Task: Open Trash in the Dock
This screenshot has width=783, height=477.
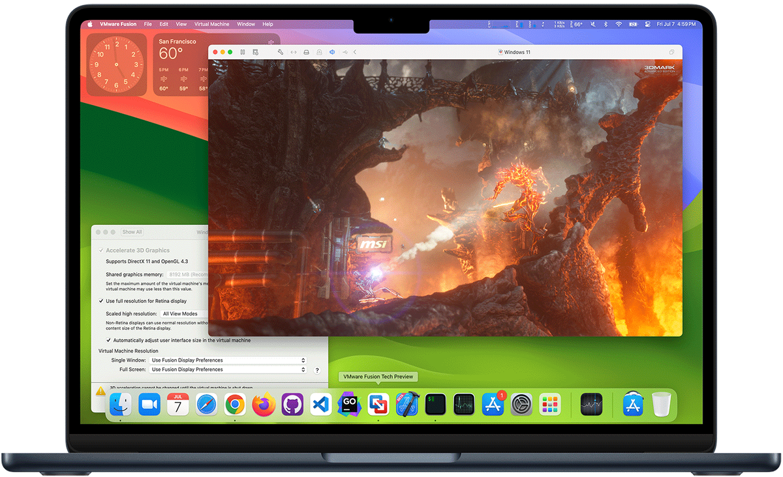Action: tap(662, 405)
